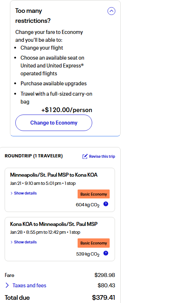Viewport: 178px width, 303px height.
Task: Click the Too many restrictions? heading
Action: [x=33, y=16]
